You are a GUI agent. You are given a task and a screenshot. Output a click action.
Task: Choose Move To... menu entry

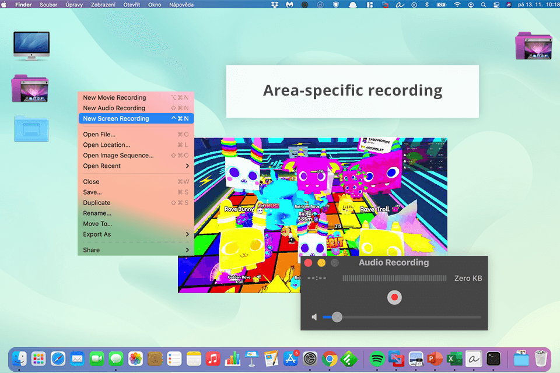[x=136, y=224]
